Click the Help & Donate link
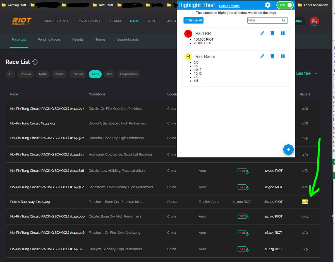The height and width of the screenshot is (262, 335). (x=229, y=6)
